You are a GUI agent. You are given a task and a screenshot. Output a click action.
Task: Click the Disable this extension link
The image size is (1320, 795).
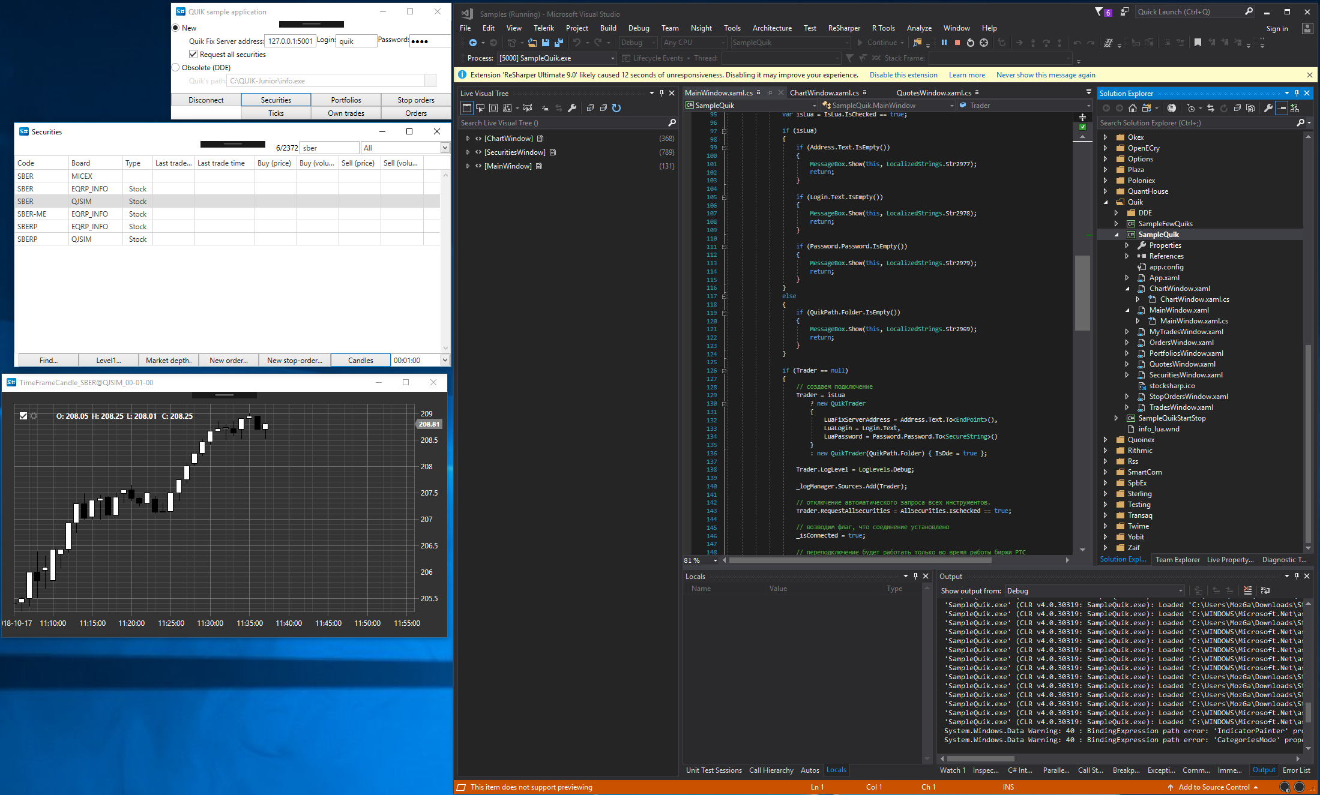pos(903,75)
